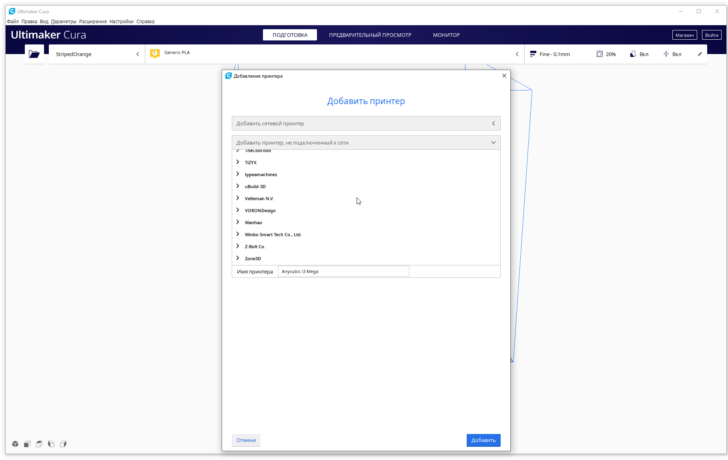The height and width of the screenshot is (460, 728).
Task: Open the StripedOrange printer selector
Action: click(x=97, y=54)
